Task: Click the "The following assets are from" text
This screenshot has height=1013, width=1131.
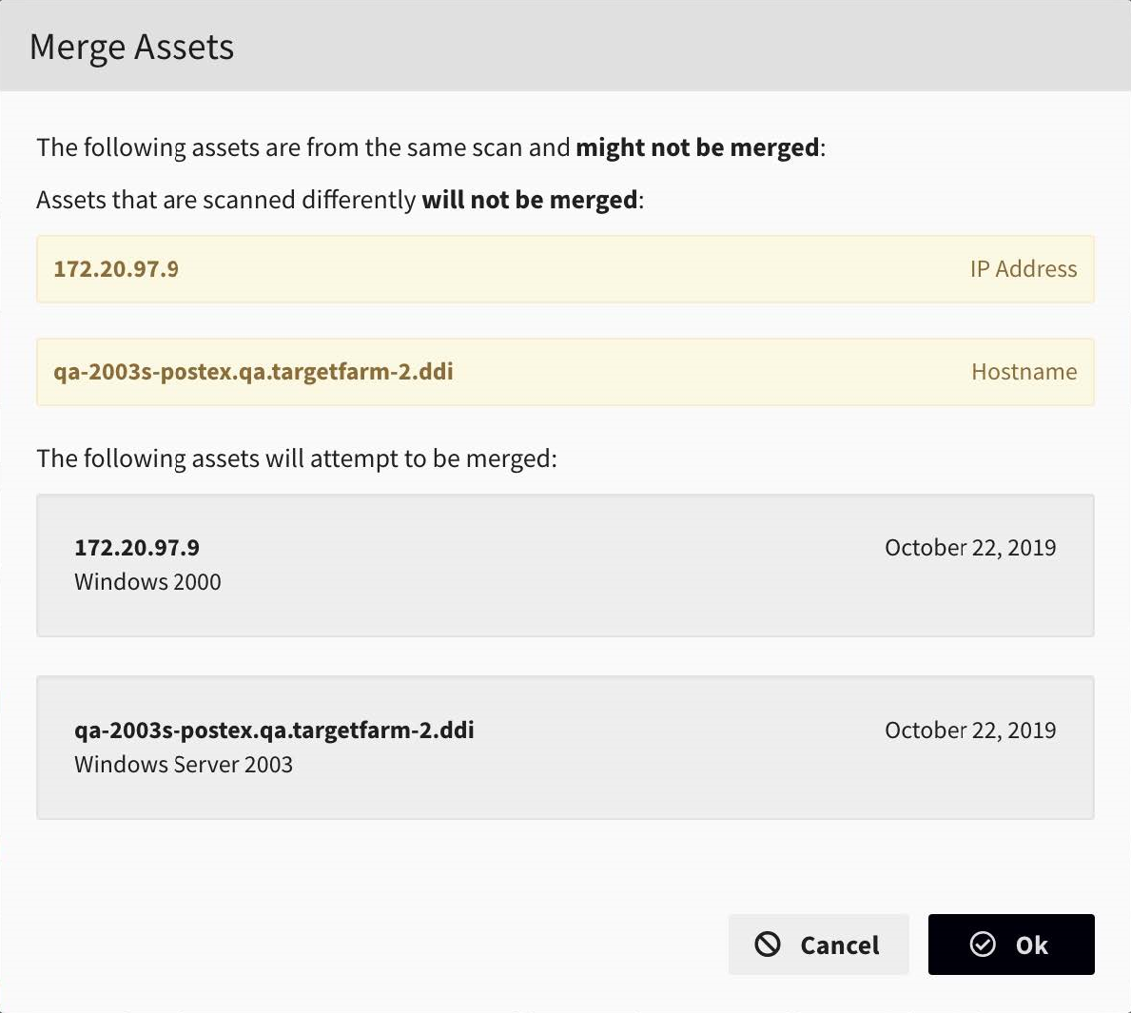Action: point(198,147)
